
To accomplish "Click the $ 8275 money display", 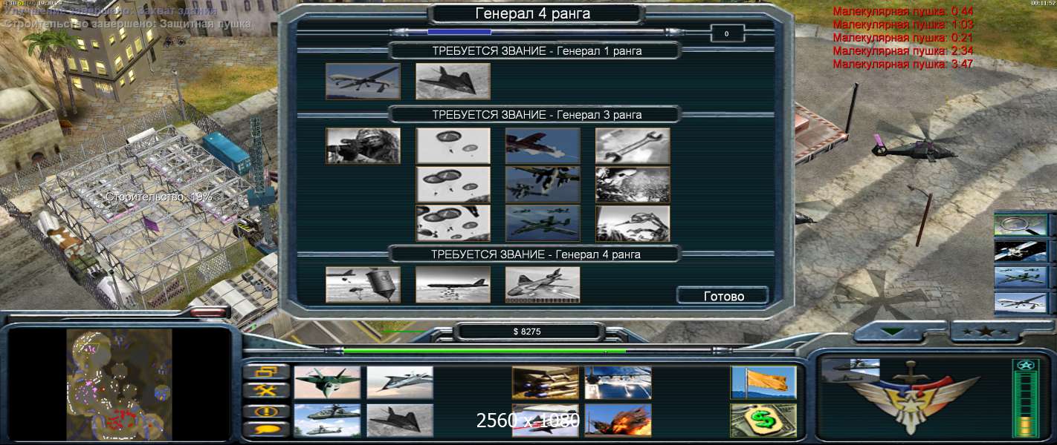I will (527, 332).
